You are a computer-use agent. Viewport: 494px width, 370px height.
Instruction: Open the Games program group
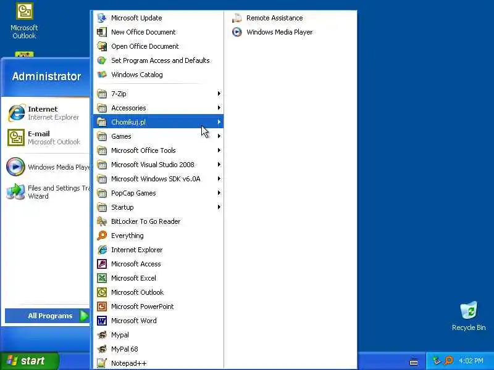[159, 136]
